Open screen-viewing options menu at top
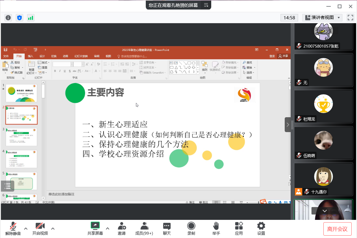The height and width of the screenshot is (238, 357). pos(206,5)
